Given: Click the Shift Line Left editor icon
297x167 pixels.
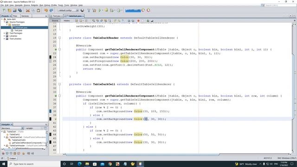Looking at the screenshot, I should tap(129, 20).
